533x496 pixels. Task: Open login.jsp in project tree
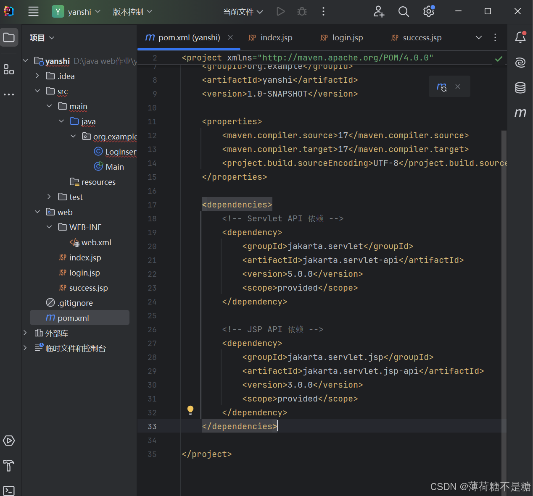pos(79,273)
